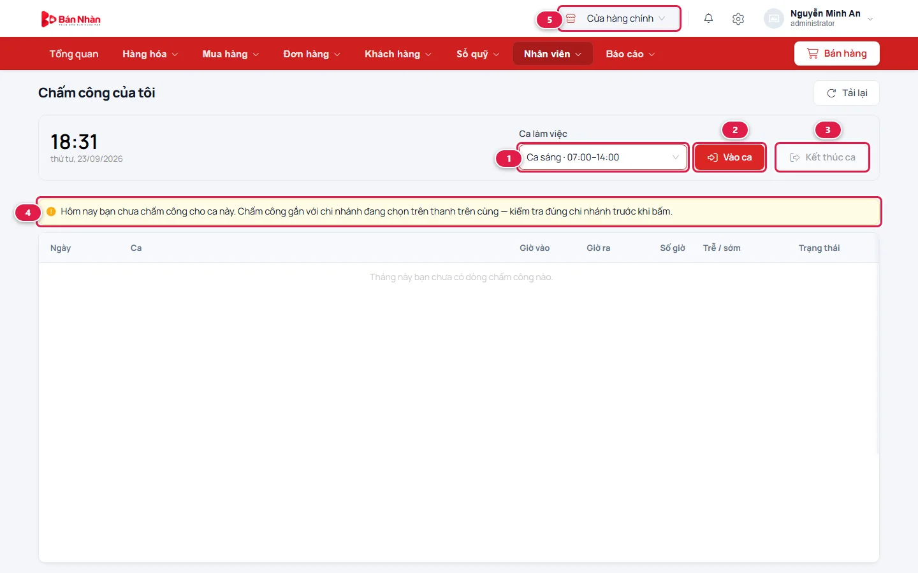Click the Giờ ra column header
The height and width of the screenshot is (573, 918).
[599, 248]
